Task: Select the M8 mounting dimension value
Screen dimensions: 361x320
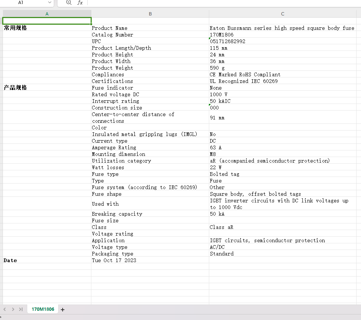Action: (x=283, y=154)
